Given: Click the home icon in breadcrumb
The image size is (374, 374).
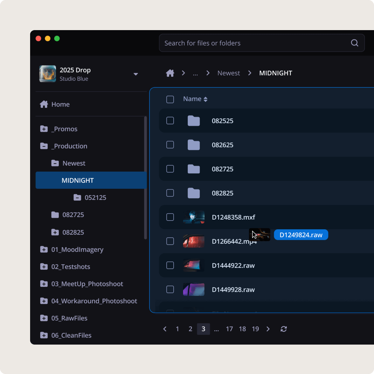Looking at the screenshot, I should pyautogui.click(x=170, y=73).
